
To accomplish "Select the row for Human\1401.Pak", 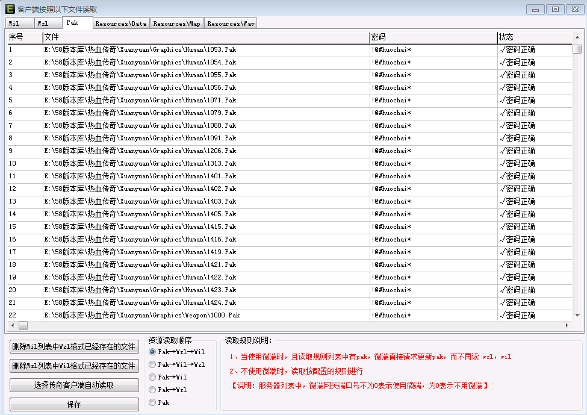I will pos(290,176).
